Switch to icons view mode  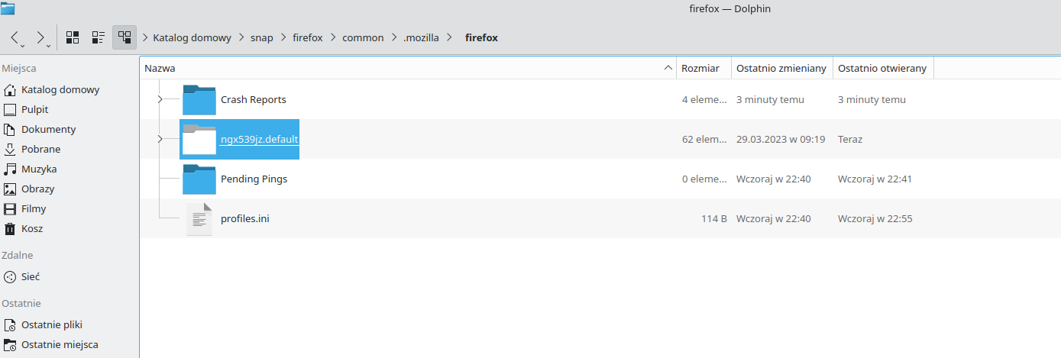click(x=73, y=37)
